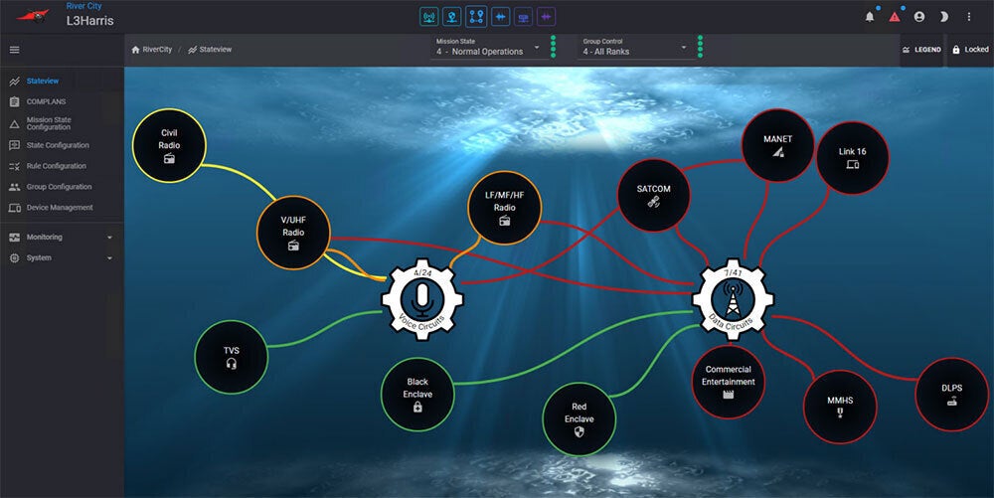Click the network devices toolbar icon
This screenshot has width=994, height=498.
pyautogui.click(x=523, y=17)
